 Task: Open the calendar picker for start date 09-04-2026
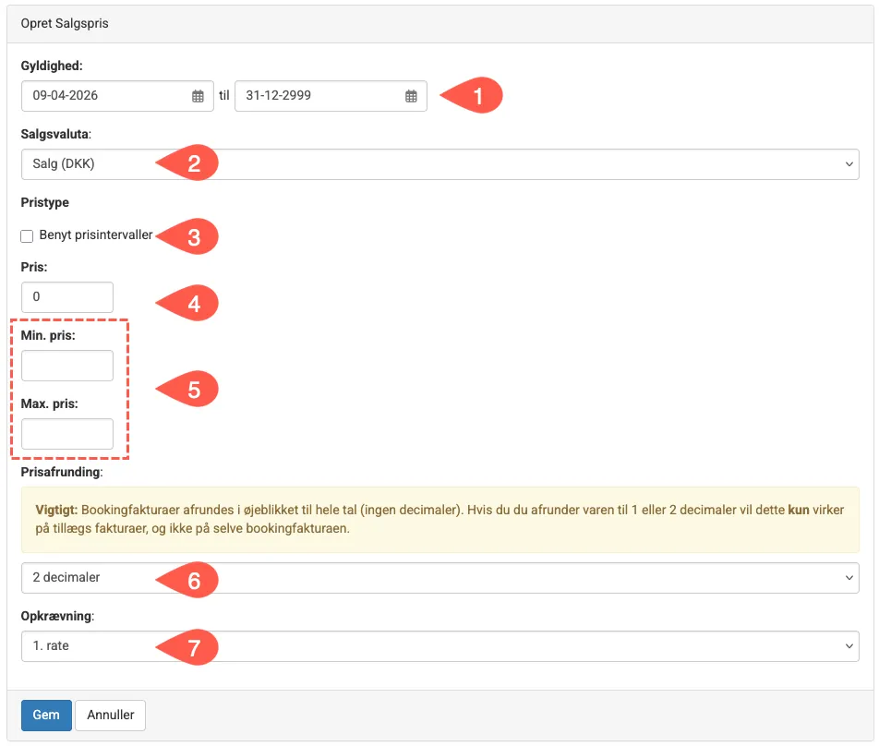tap(198, 96)
